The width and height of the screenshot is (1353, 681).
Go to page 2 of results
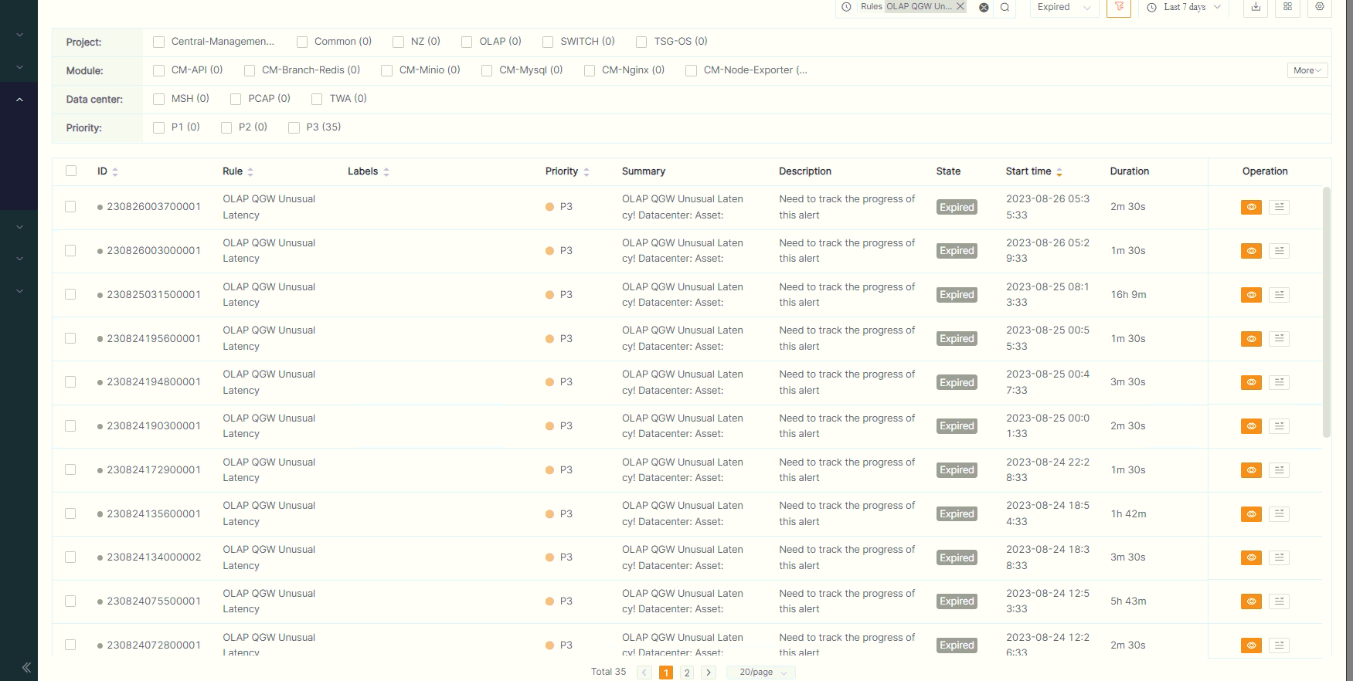point(686,673)
